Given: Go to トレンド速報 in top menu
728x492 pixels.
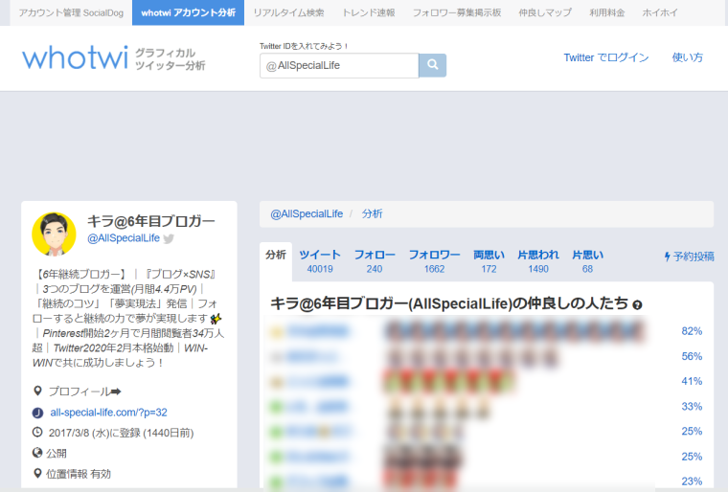Looking at the screenshot, I should click(x=368, y=12).
